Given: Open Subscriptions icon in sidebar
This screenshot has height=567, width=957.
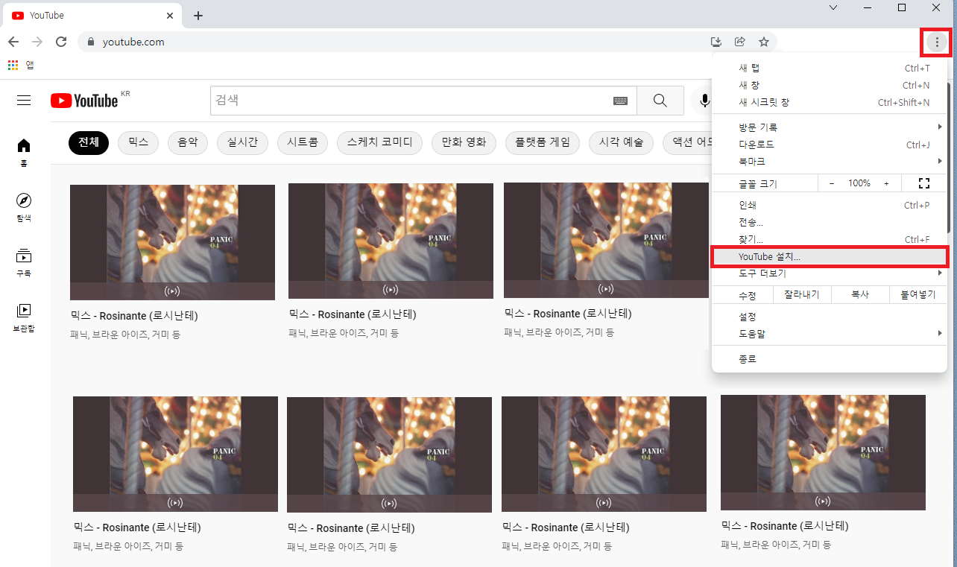Looking at the screenshot, I should tap(24, 262).
